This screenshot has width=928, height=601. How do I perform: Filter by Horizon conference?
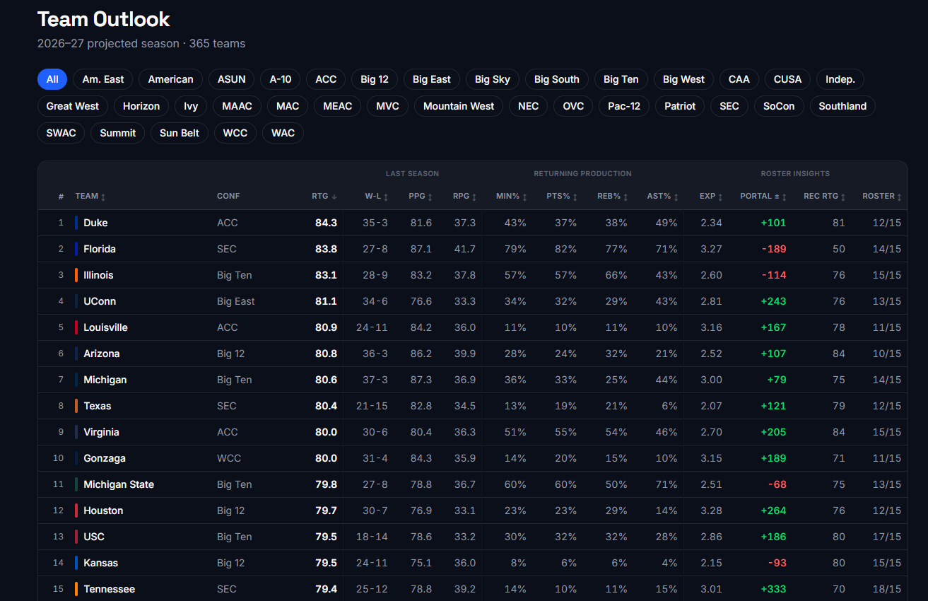141,106
